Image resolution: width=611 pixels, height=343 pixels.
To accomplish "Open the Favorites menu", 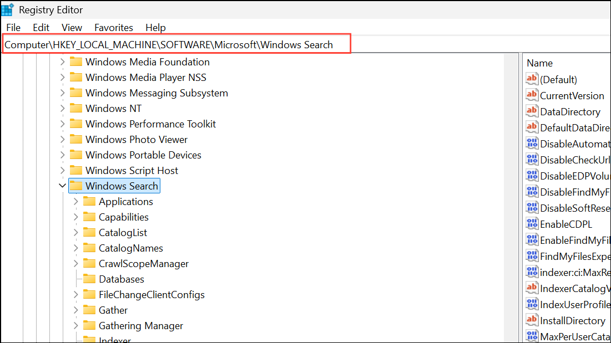I will click(x=113, y=28).
